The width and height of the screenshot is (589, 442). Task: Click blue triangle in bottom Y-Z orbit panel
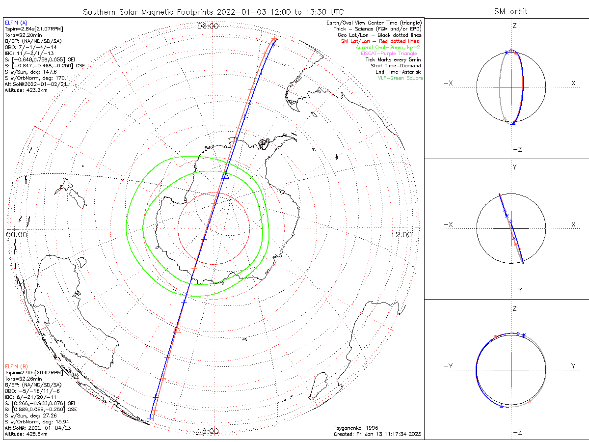[501, 406]
